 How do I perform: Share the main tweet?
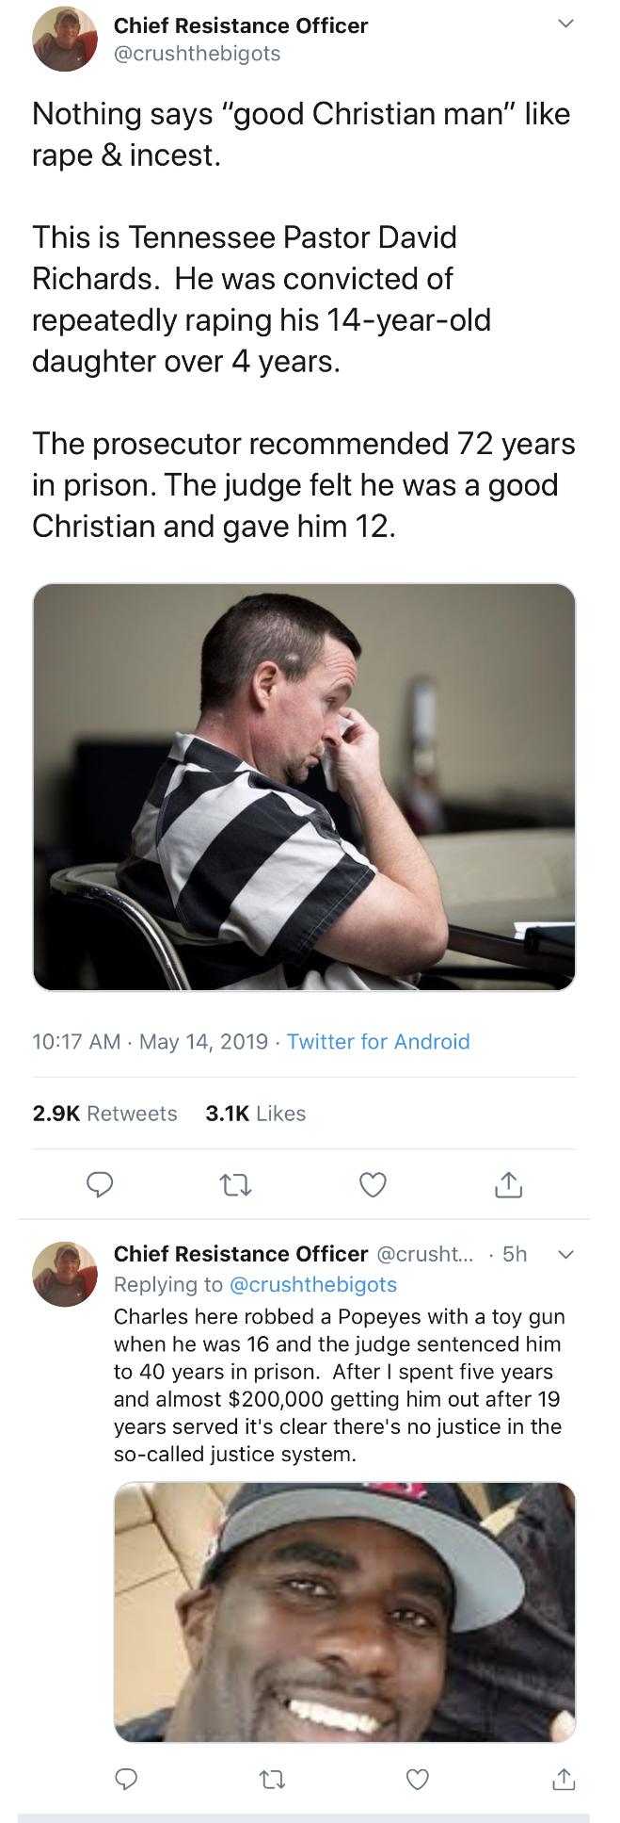pos(508,1184)
